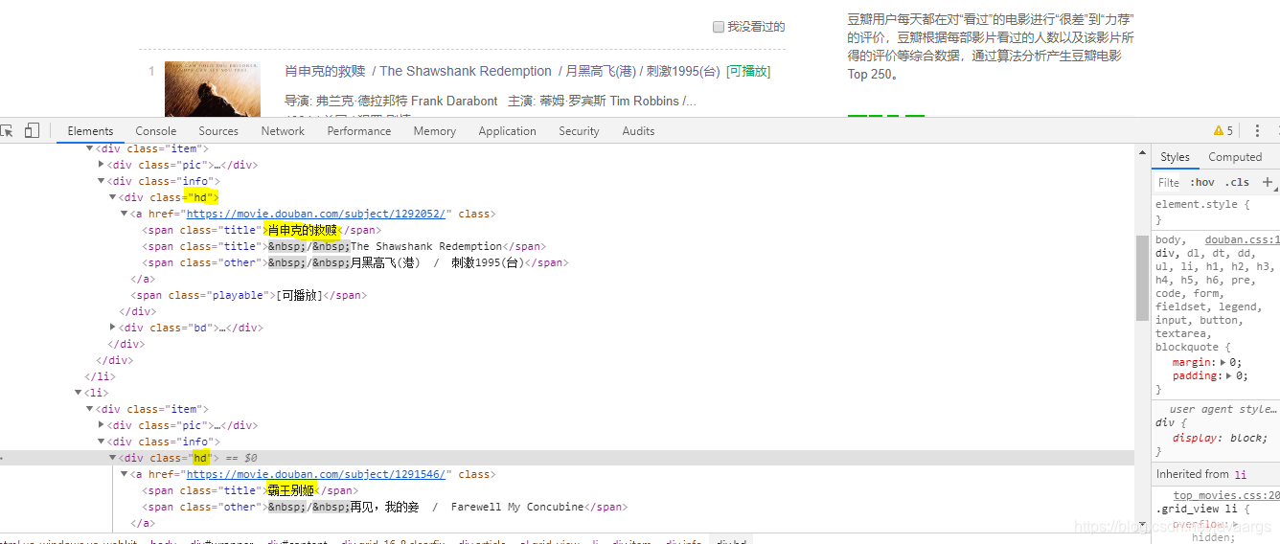Select the span containing 霸王别姬

(x=250, y=490)
